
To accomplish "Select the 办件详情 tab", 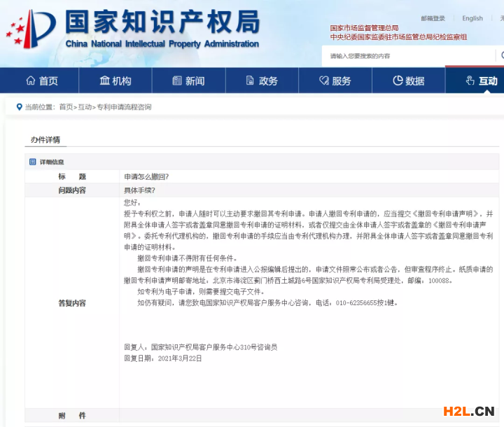I will click(x=45, y=140).
